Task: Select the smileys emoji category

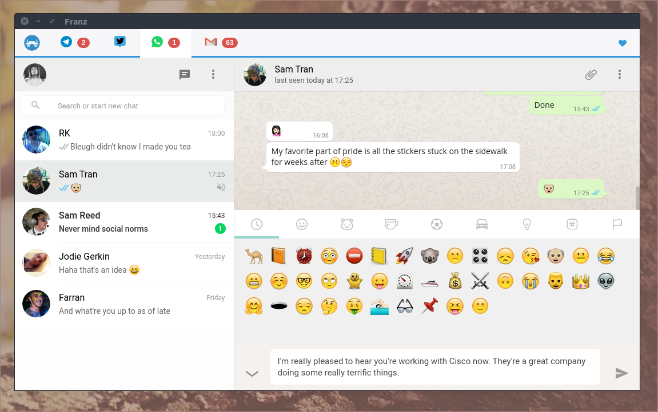Action: tap(302, 224)
